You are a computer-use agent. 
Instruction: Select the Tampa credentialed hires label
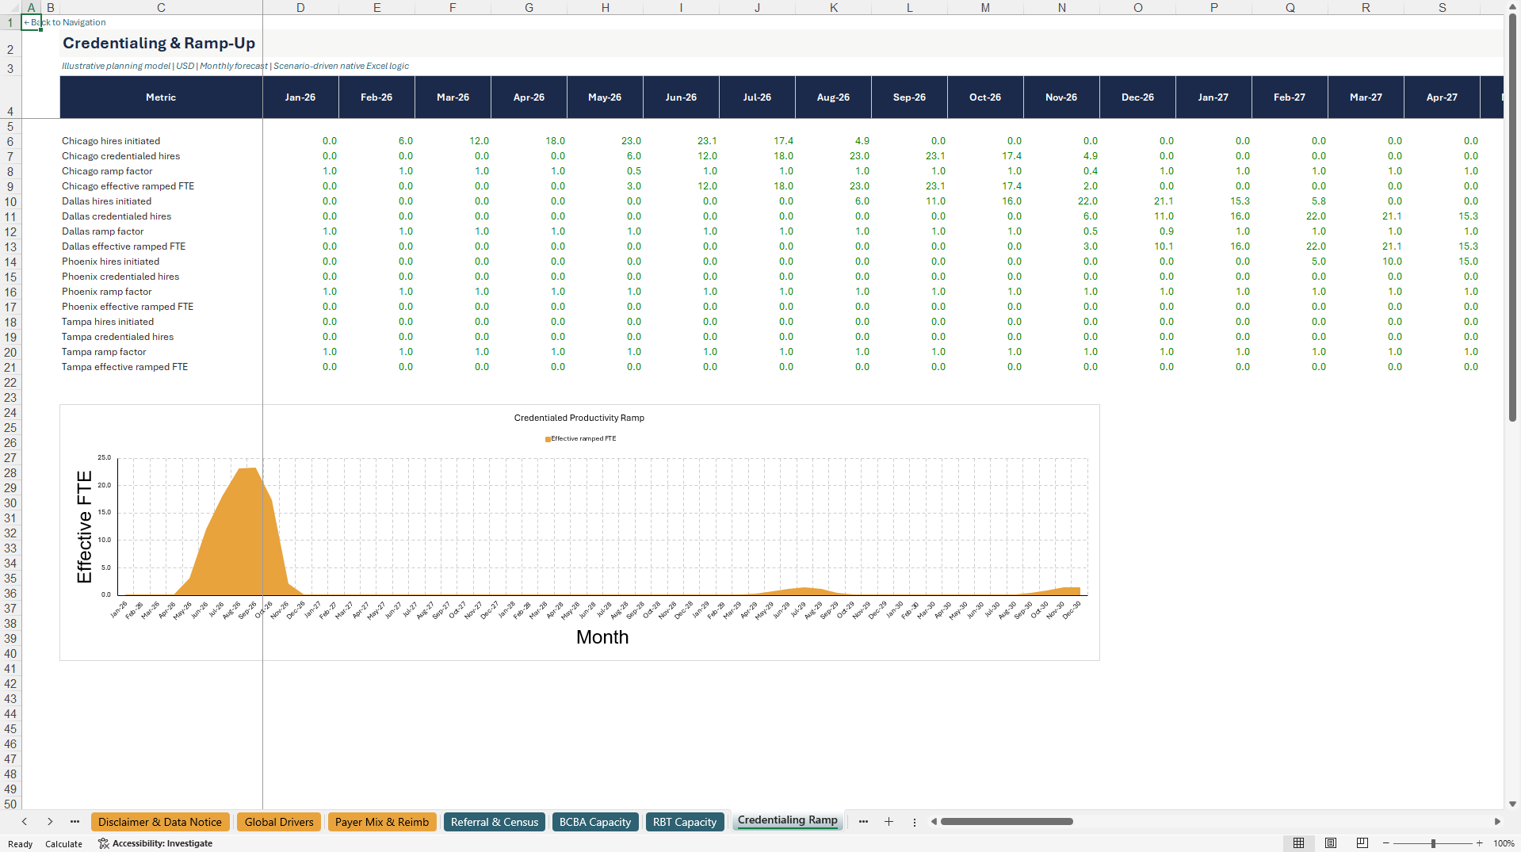point(117,337)
